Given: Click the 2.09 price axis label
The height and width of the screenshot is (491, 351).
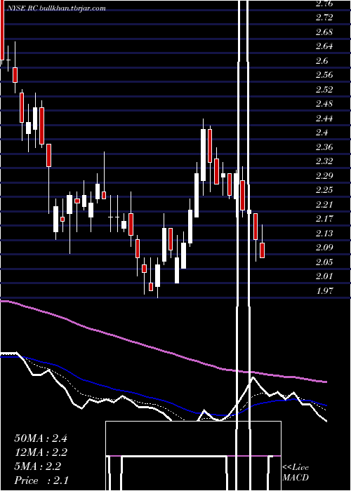Looking at the screenshot, I should 324,248.
